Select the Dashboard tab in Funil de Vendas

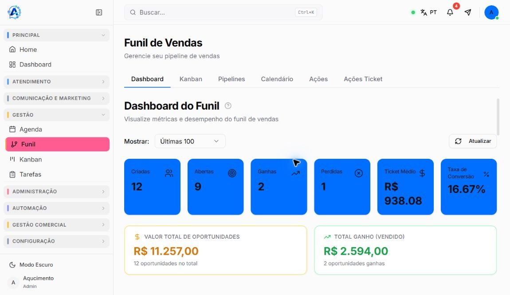147,79
